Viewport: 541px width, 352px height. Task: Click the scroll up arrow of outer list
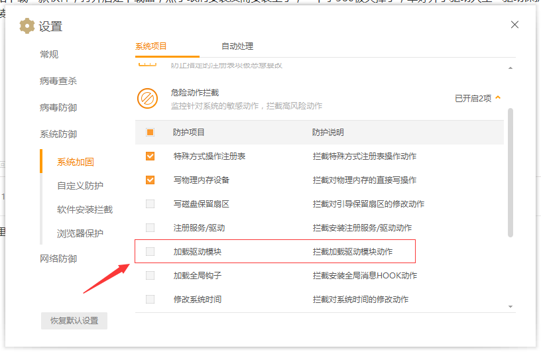pyautogui.click(x=511, y=68)
